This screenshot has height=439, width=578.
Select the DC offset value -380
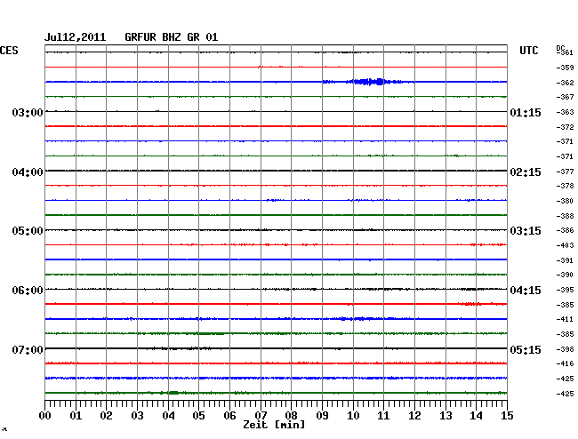565,201
